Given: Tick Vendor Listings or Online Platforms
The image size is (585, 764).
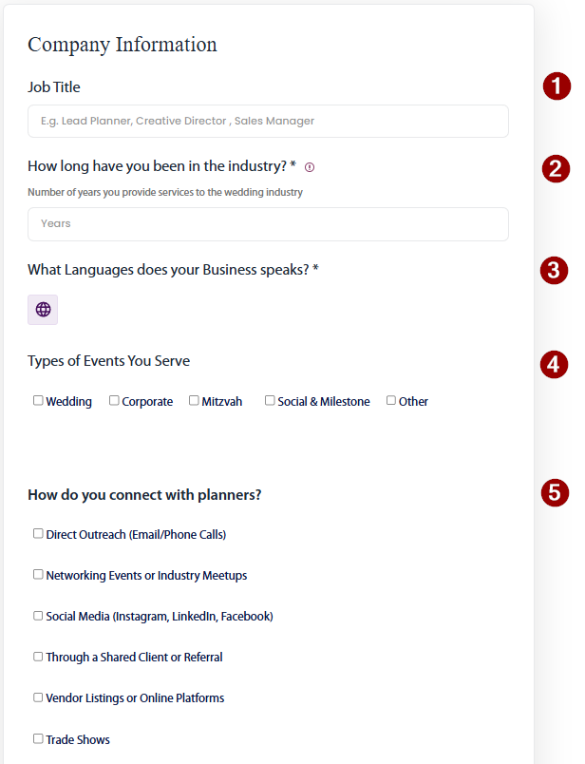Looking at the screenshot, I should coord(39,697).
